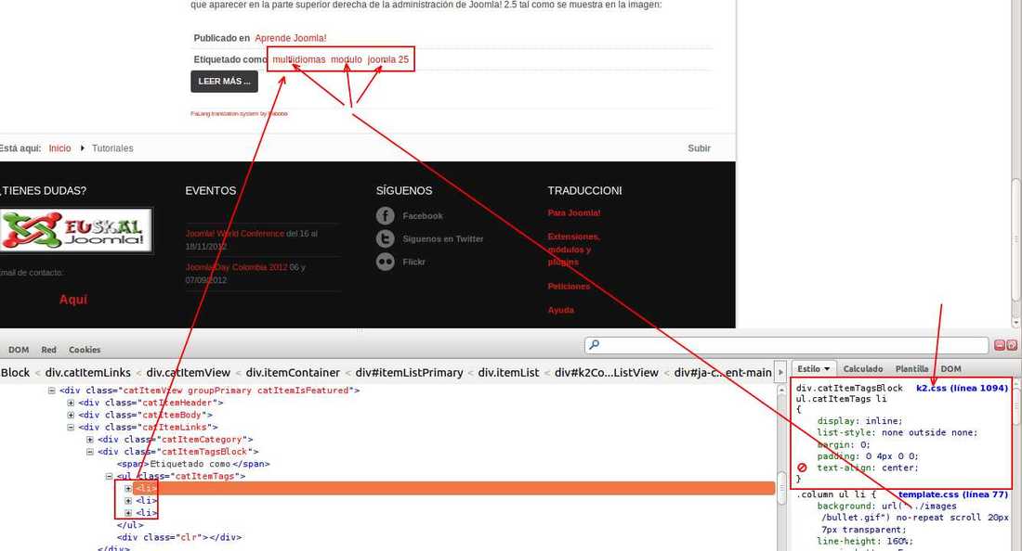Open the Para Joomla! translations link
The image size is (1022, 551).
(x=574, y=212)
